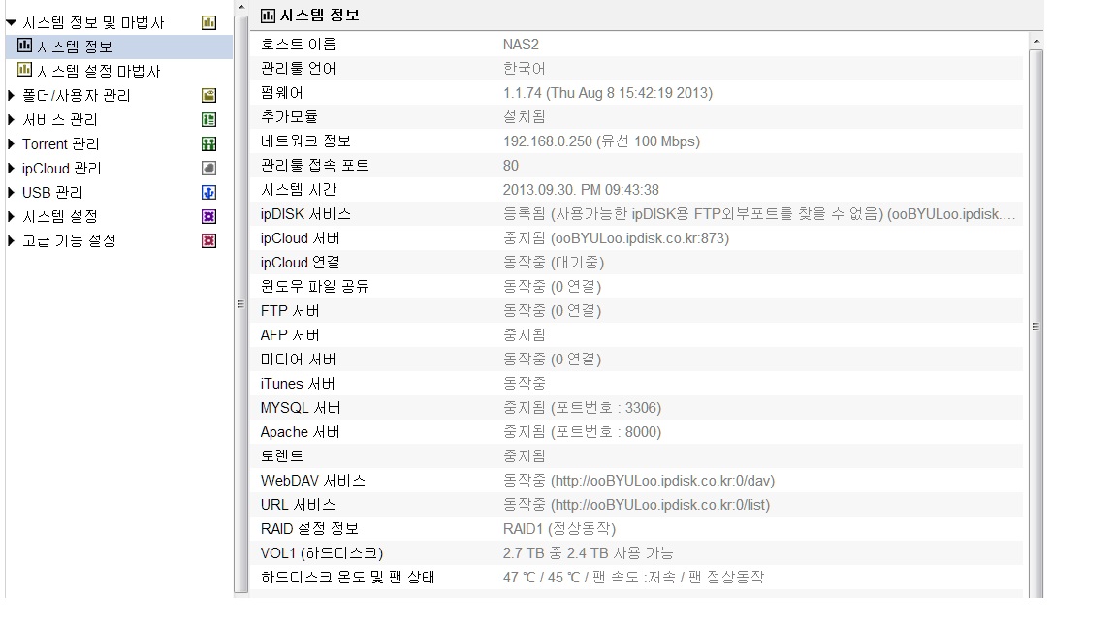Expand the Torrent 관리 section
Image resolution: width=1117 pixels, height=628 pixels.
pyautogui.click(x=11, y=143)
